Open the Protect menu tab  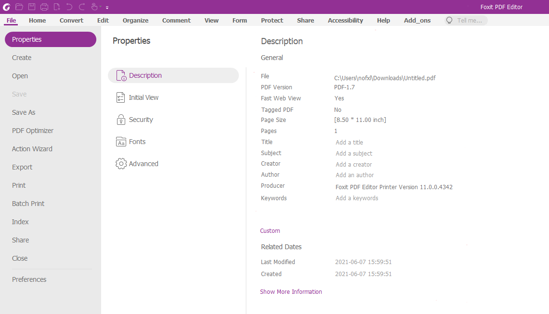click(x=272, y=20)
